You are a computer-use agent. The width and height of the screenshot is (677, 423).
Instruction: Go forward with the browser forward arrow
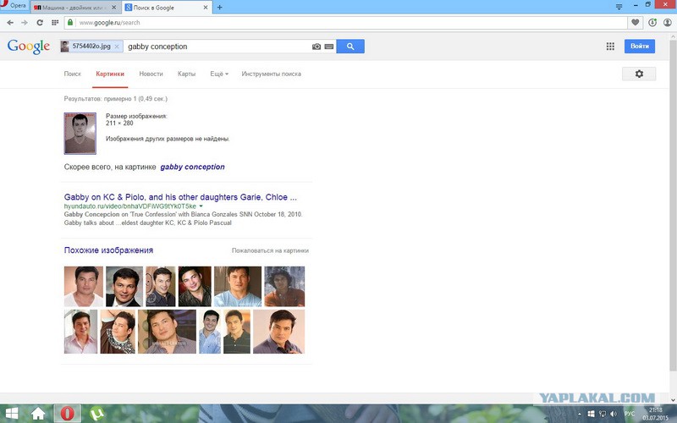click(25, 23)
